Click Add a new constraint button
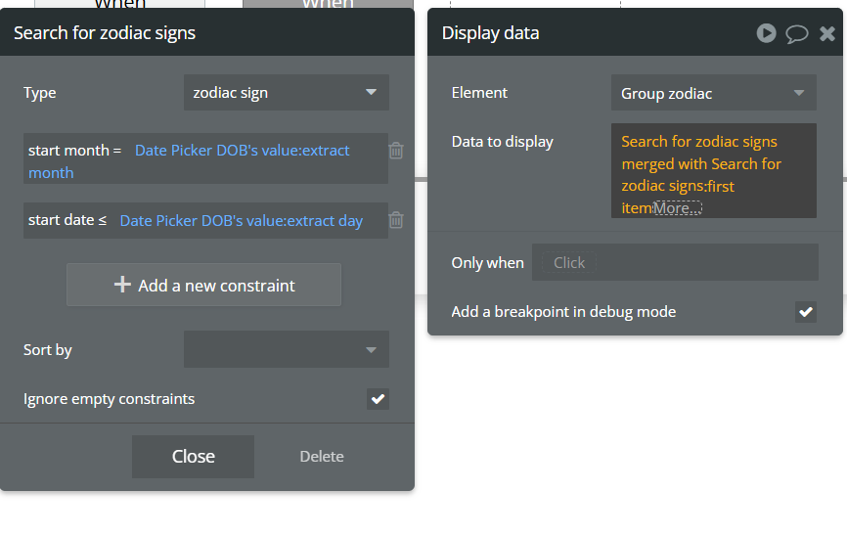 [x=203, y=285]
